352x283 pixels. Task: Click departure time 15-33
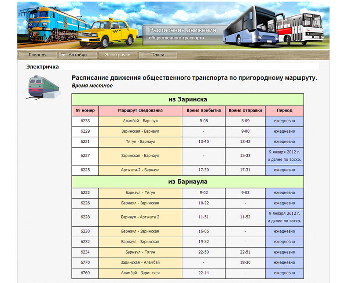point(246,156)
